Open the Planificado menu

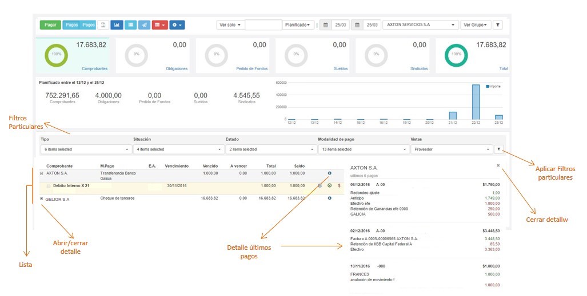pos(298,25)
